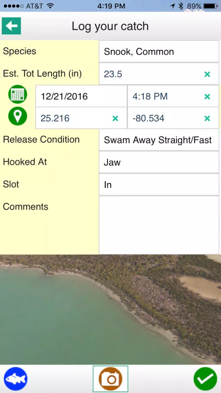Open the blue fish species icon

(x=16, y=379)
